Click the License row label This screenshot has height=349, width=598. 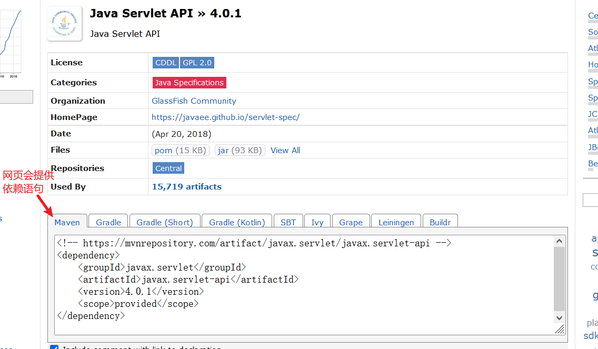click(x=66, y=63)
